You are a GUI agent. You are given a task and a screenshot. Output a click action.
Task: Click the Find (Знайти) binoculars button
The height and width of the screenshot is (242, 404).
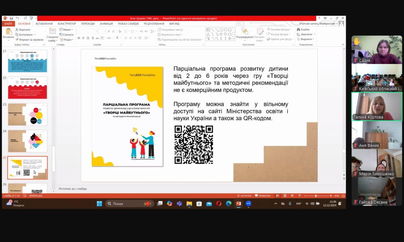tap(303, 30)
